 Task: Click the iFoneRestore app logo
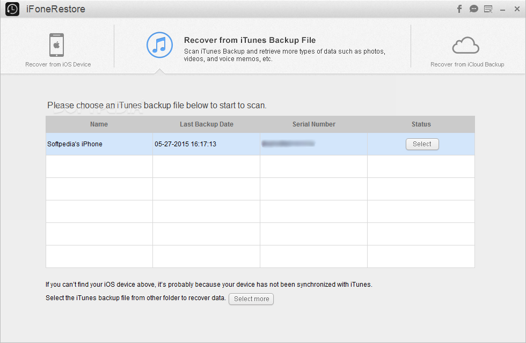pos(12,9)
